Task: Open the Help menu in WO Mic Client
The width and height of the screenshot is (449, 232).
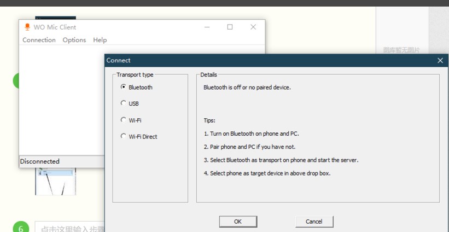Action: 100,40
